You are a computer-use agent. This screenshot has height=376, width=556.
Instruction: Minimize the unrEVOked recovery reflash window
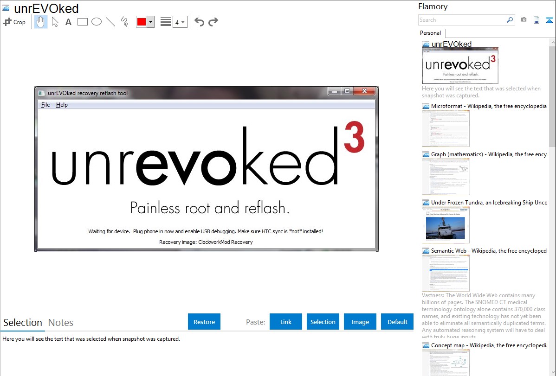tap(334, 91)
